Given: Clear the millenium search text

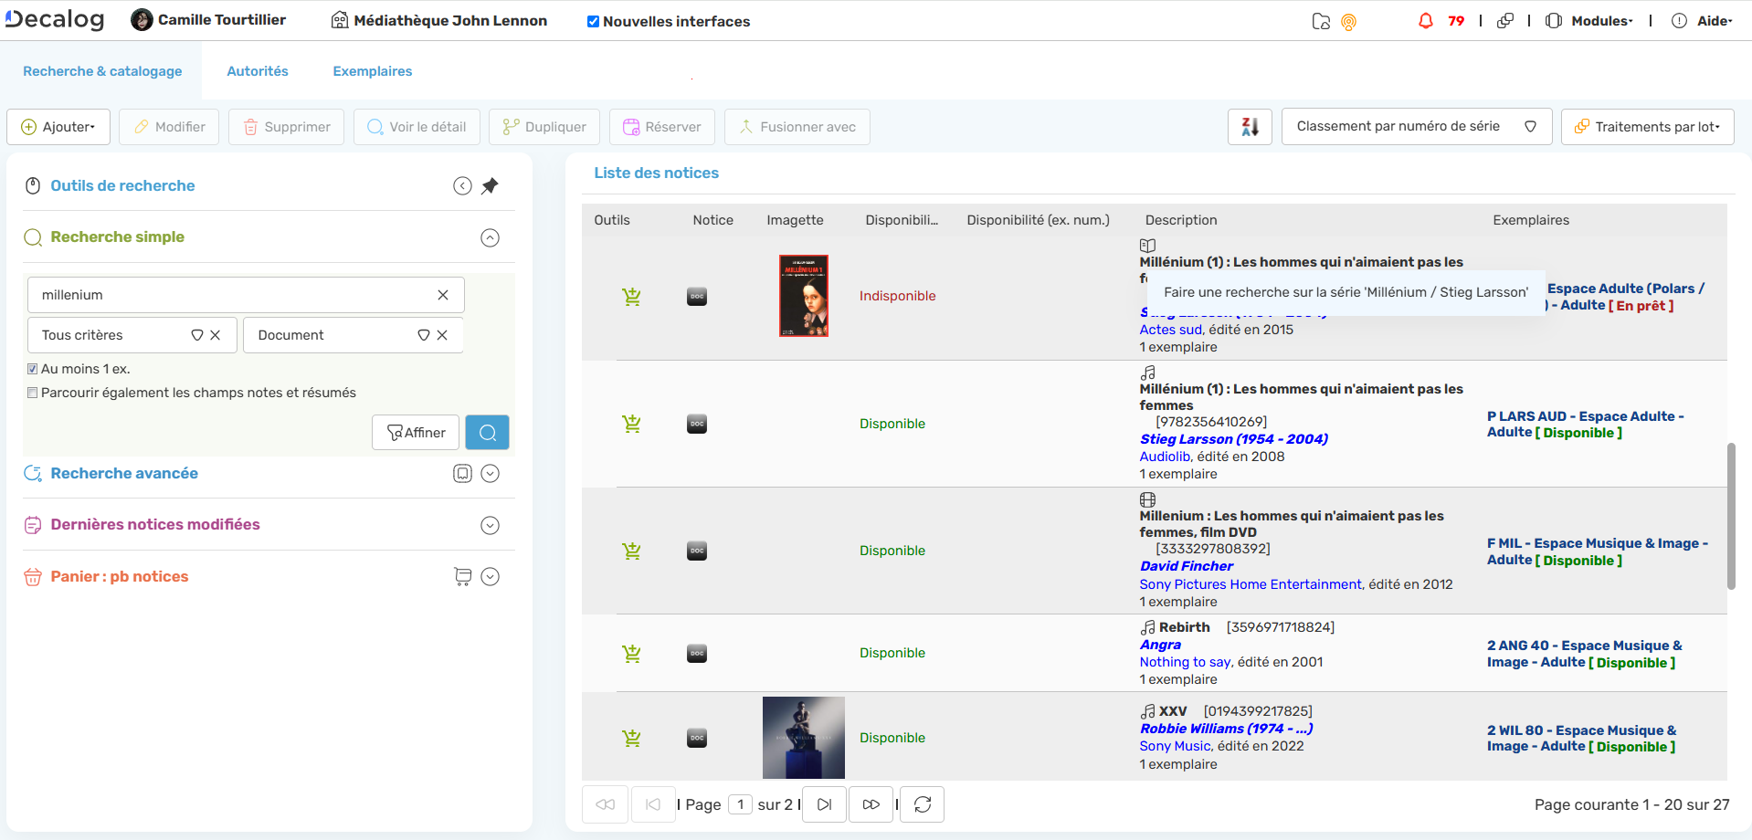Looking at the screenshot, I should (x=443, y=295).
